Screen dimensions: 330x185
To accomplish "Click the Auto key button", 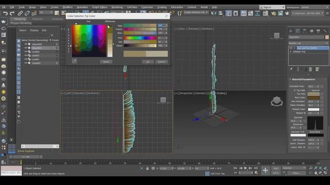I will click(x=275, y=168).
